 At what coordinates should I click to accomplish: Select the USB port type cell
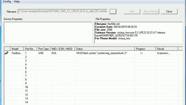coord(41,53)
